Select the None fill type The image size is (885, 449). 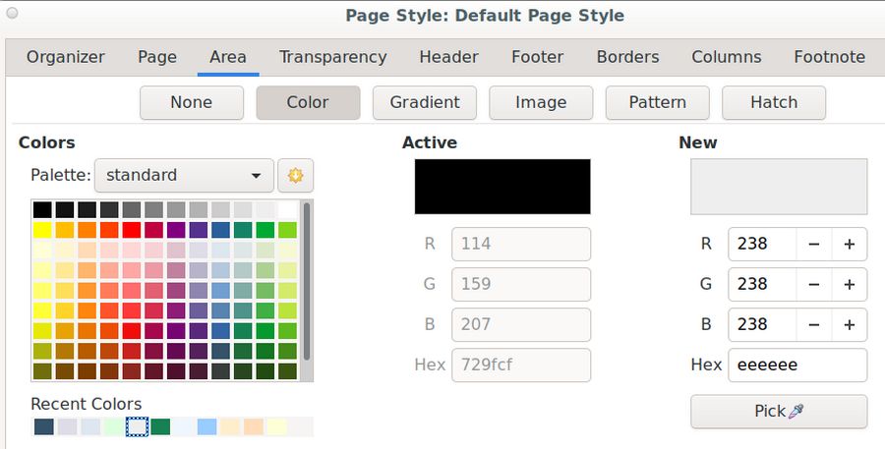tap(192, 102)
